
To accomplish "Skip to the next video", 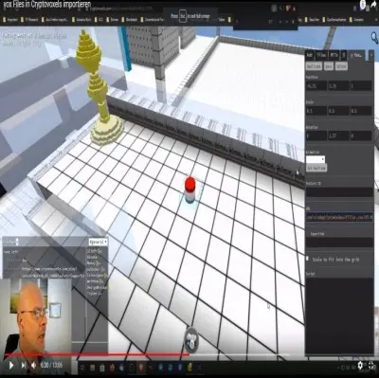I will coord(24,366).
